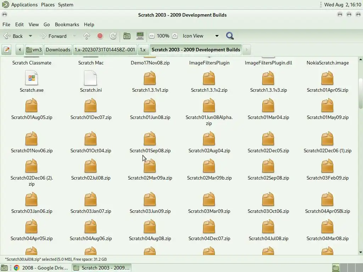Select the Scratch01Dec07.zip archive icon

90,105
